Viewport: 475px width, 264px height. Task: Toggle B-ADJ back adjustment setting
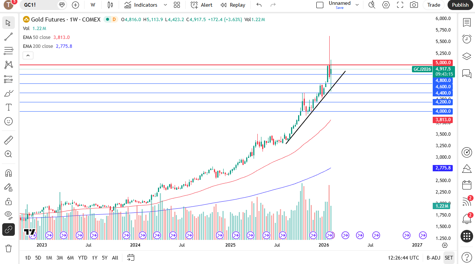tap(433, 258)
